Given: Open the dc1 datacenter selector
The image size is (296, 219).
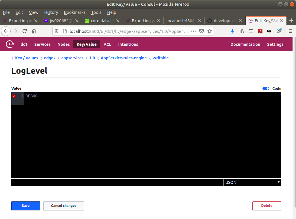Looking at the screenshot, I should (x=24, y=44).
